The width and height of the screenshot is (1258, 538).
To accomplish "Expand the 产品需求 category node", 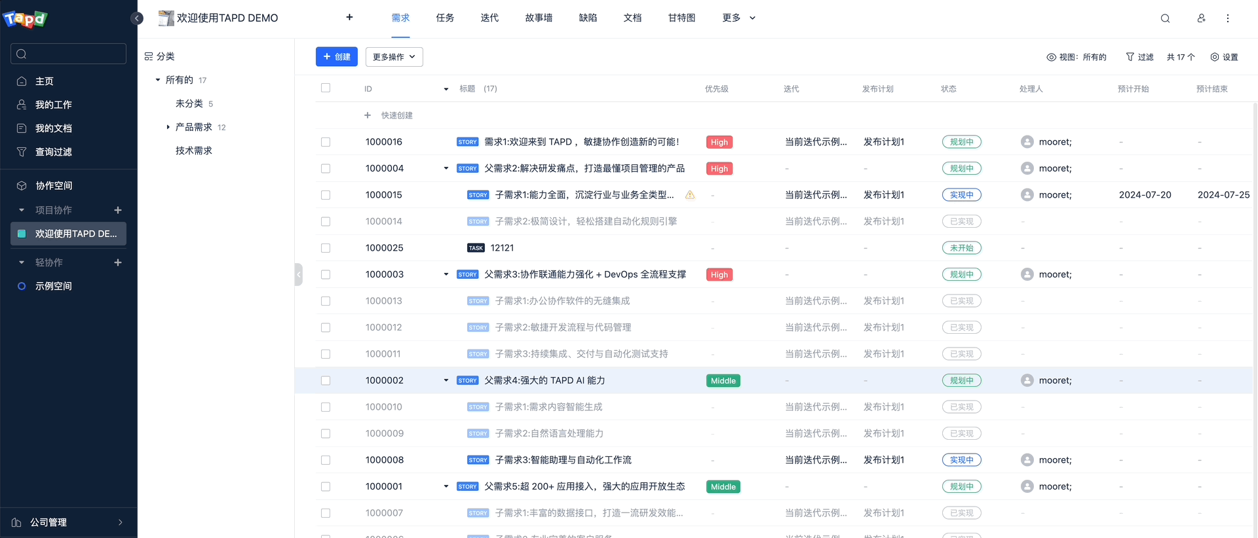I will pos(168,127).
